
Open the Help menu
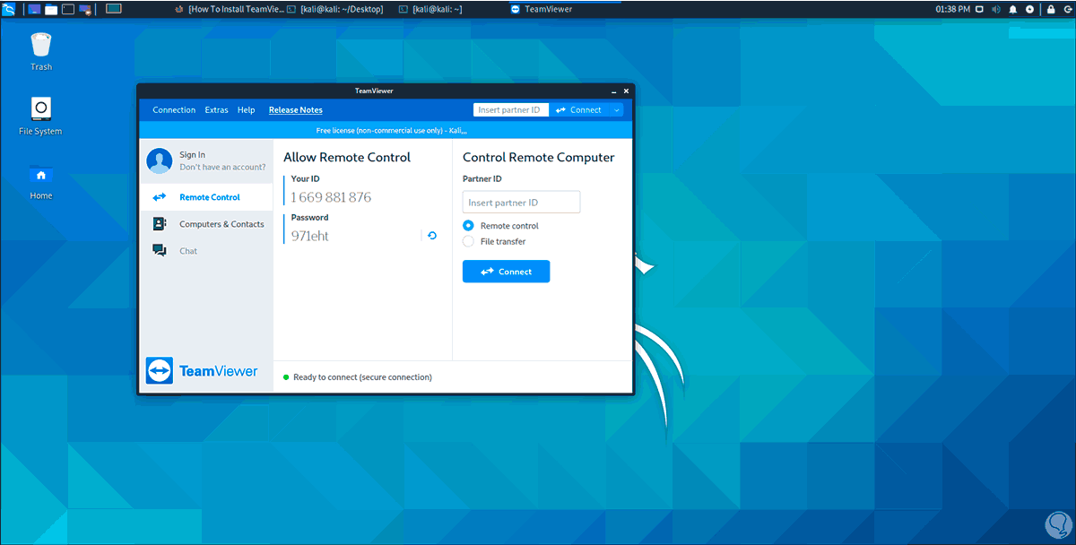(x=247, y=110)
